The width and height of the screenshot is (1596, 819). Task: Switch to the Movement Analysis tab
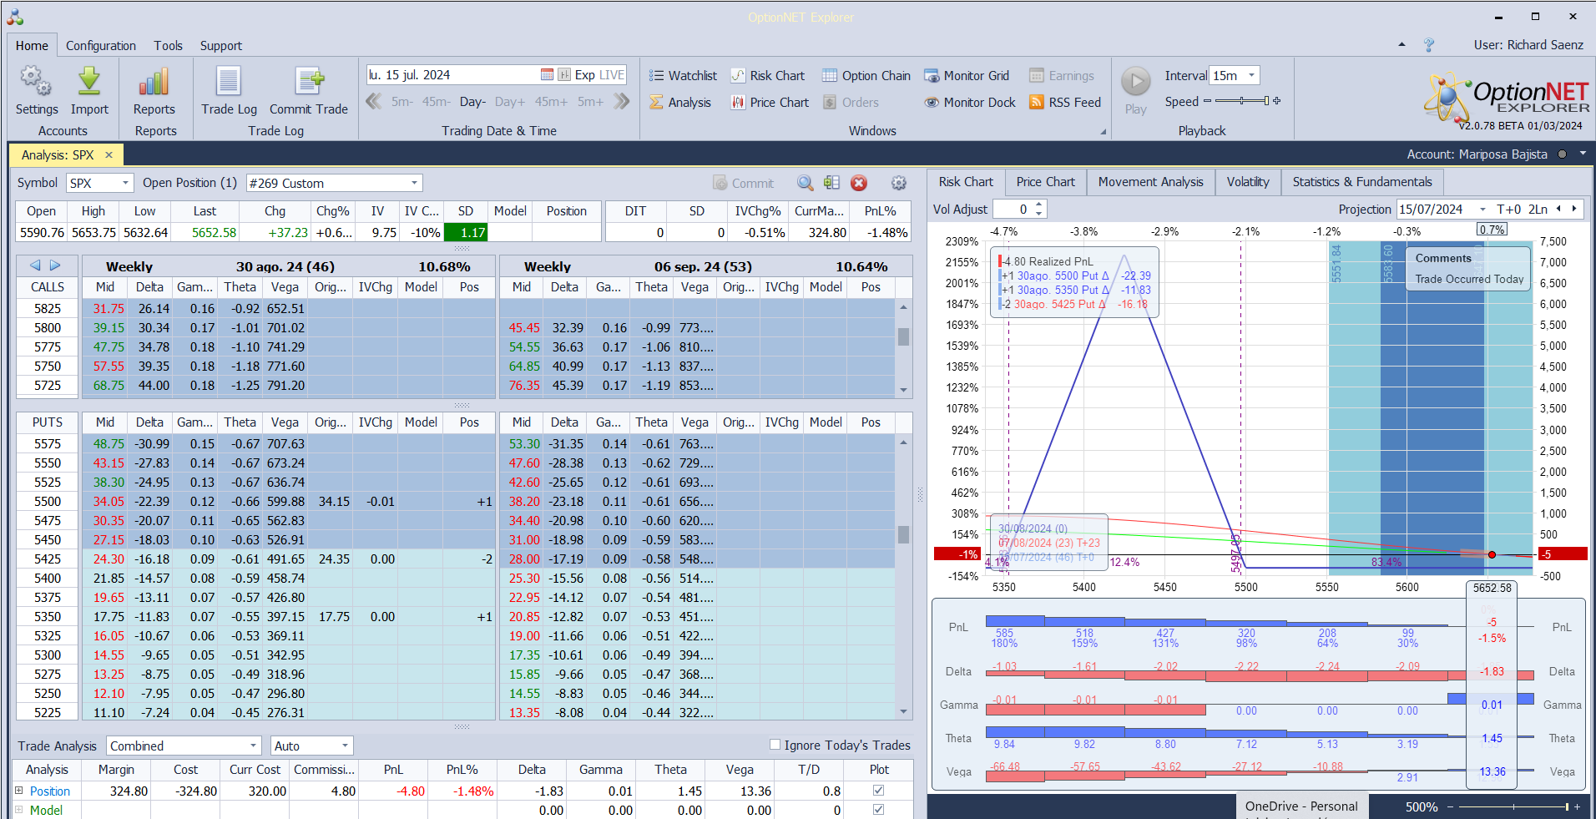coord(1150,182)
